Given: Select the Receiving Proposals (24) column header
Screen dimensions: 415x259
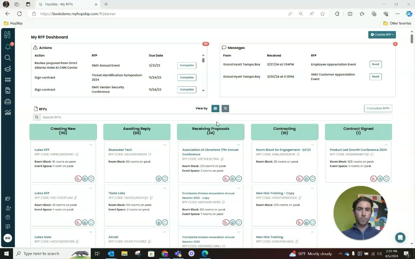Looking at the screenshot, I should point(211,132).
